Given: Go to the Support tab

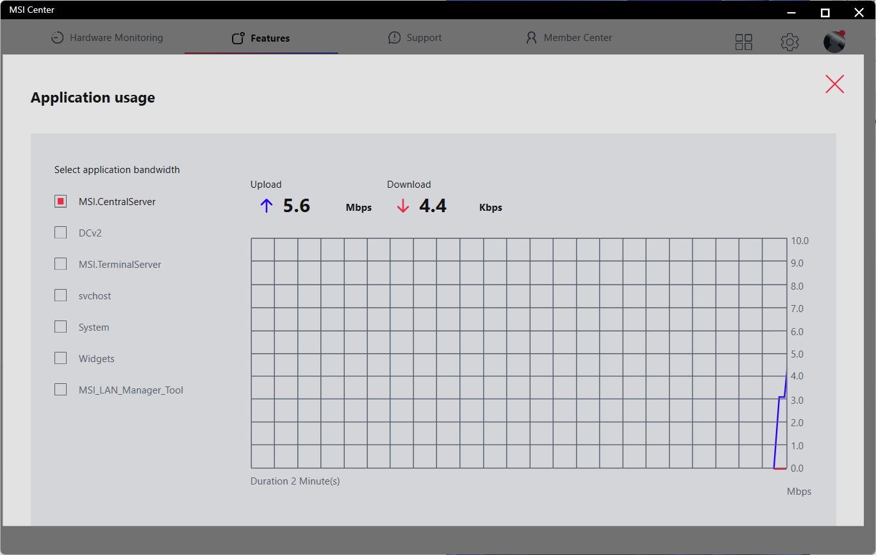Looking at the screenshot, I should pos(415,38).
